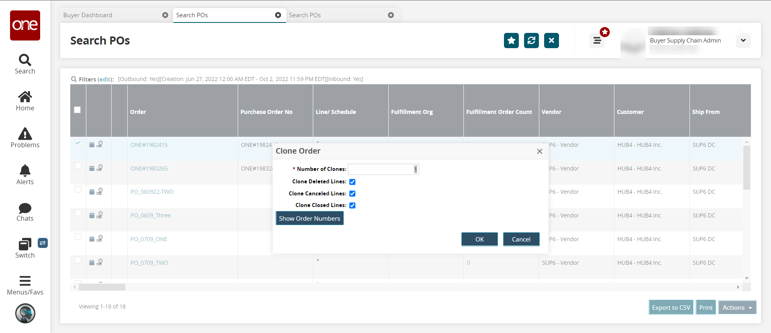
Task: Open order link PO_0709_TWO
Action: (x=149, y=263)
